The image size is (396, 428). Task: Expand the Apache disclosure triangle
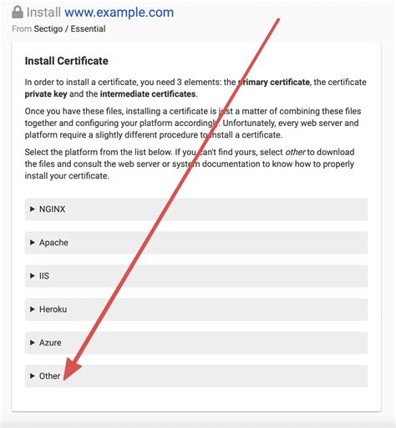(x=33, y=242)
